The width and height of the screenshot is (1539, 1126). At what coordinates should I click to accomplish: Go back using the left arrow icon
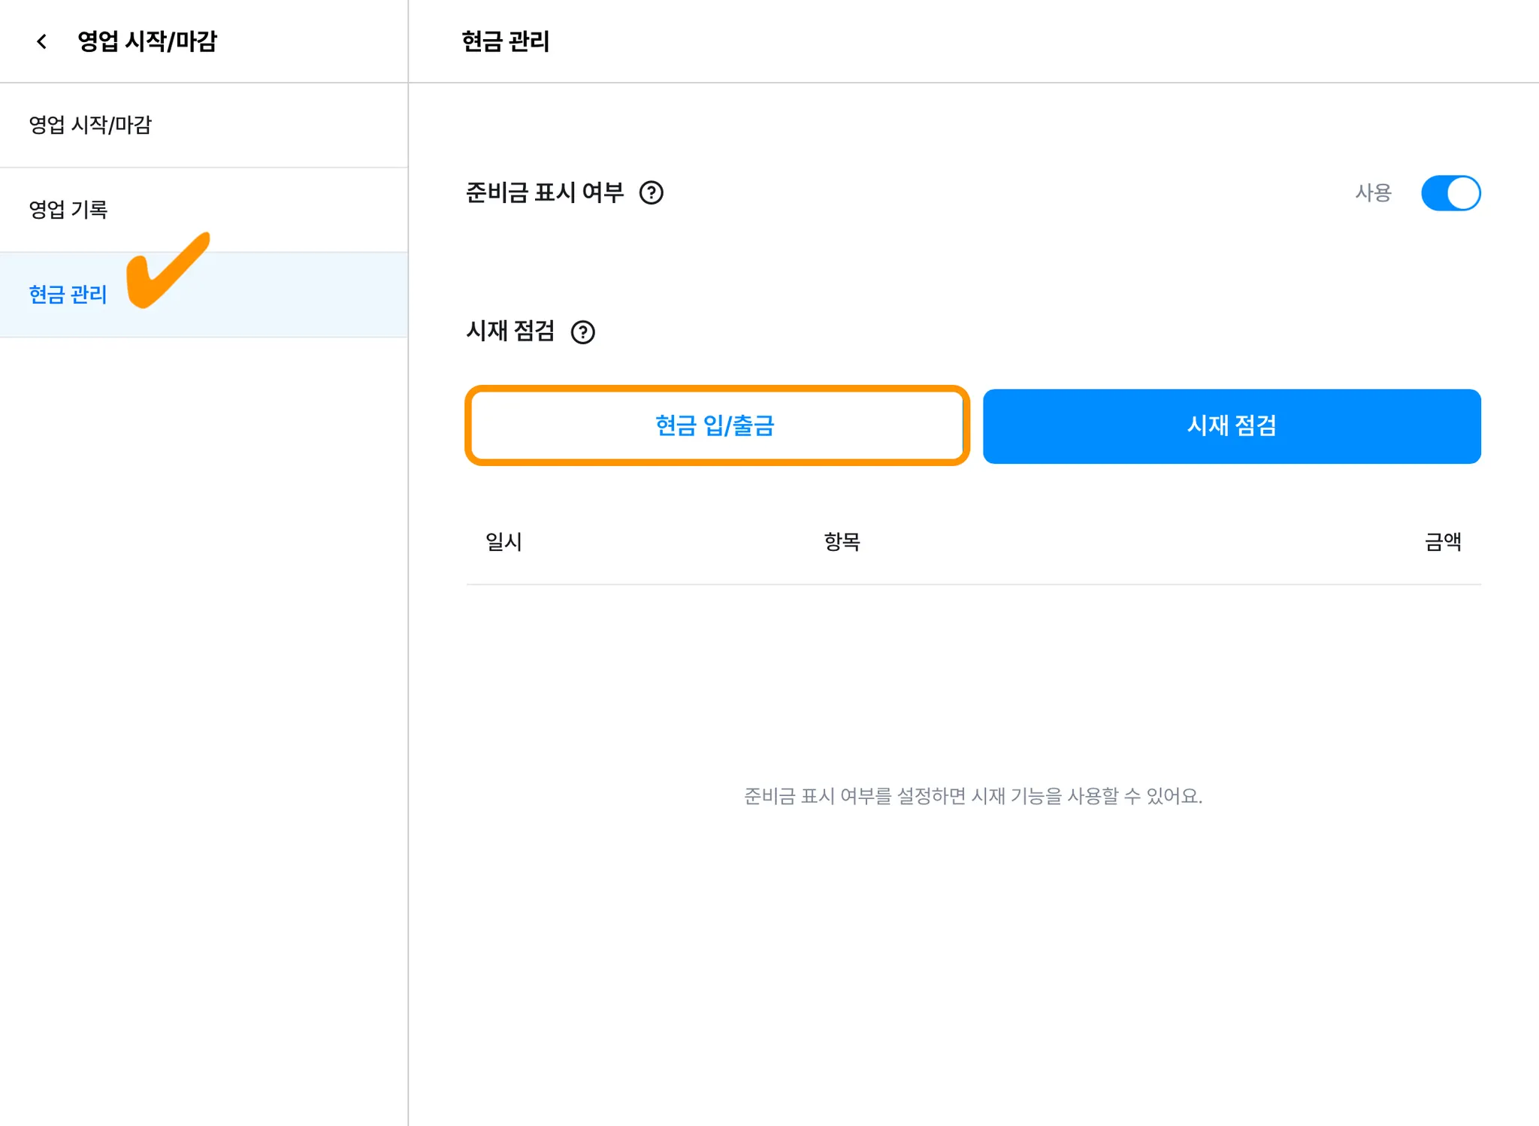pos(42,41)
